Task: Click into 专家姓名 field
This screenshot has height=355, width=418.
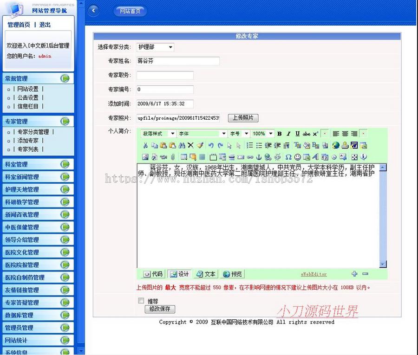Action: coord(178,61)
